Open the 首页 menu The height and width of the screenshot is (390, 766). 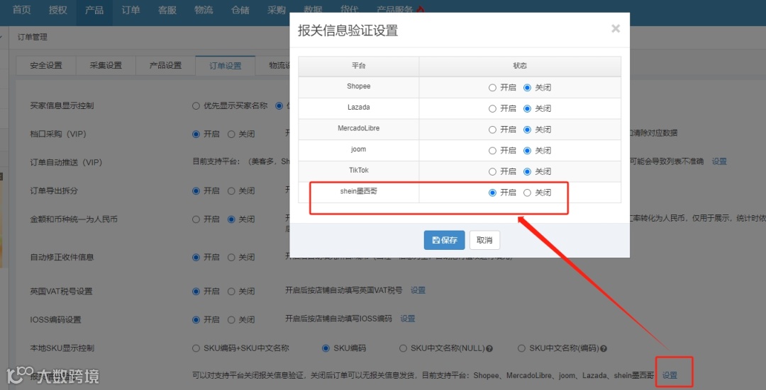[x=21, y=10]
